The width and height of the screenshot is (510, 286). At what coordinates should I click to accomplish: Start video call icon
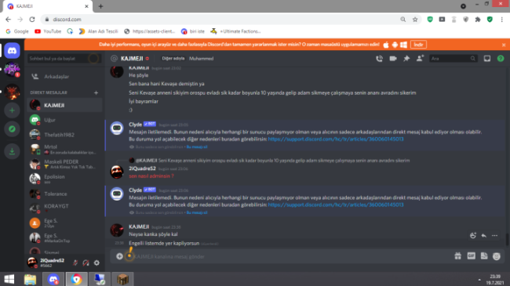tap(393, 59)
